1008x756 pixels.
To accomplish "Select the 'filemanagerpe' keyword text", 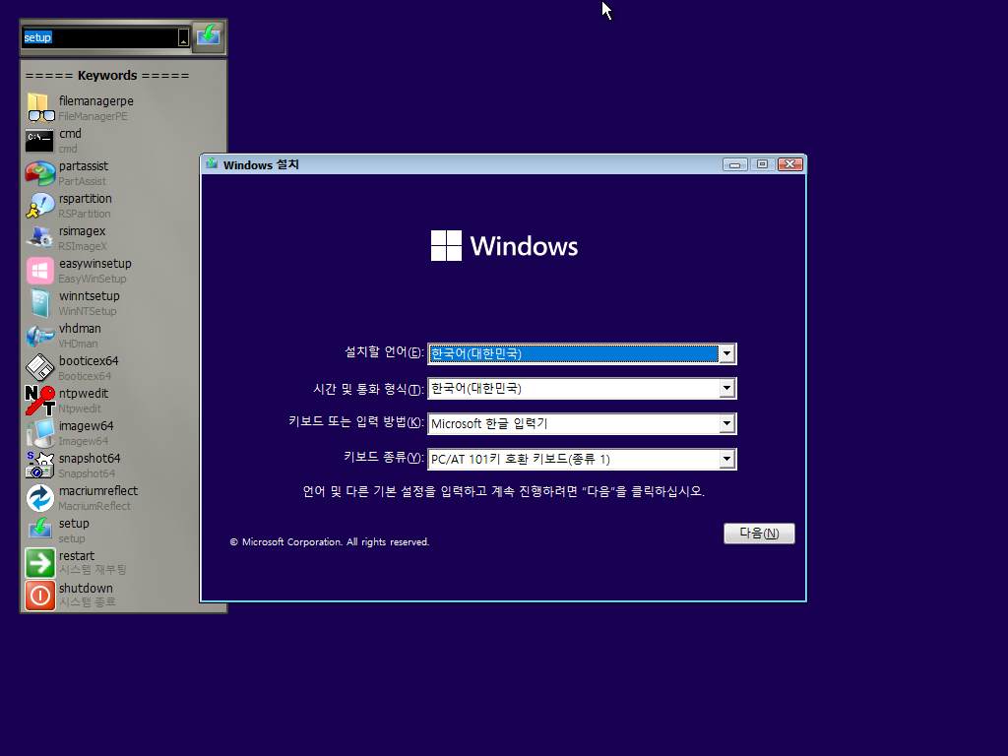I will (x=96, y=101).
